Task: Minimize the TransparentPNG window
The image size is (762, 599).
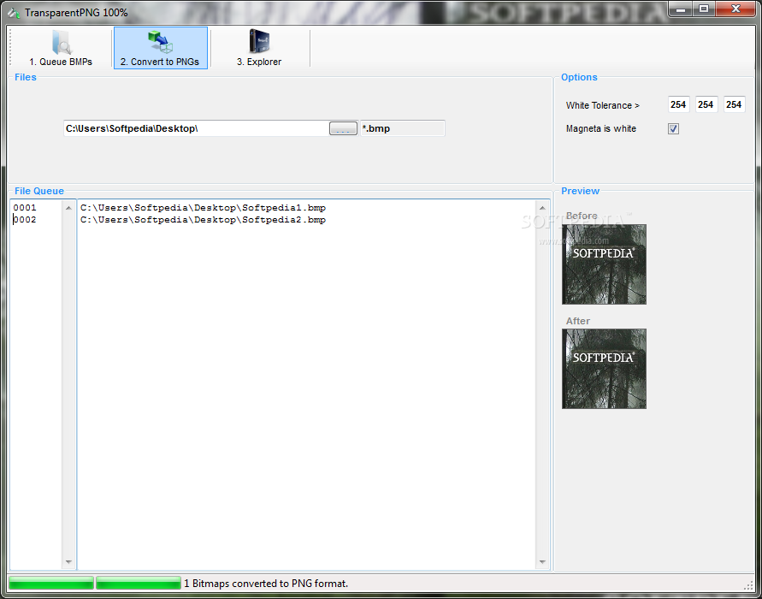Action: (x=681, y=9)
